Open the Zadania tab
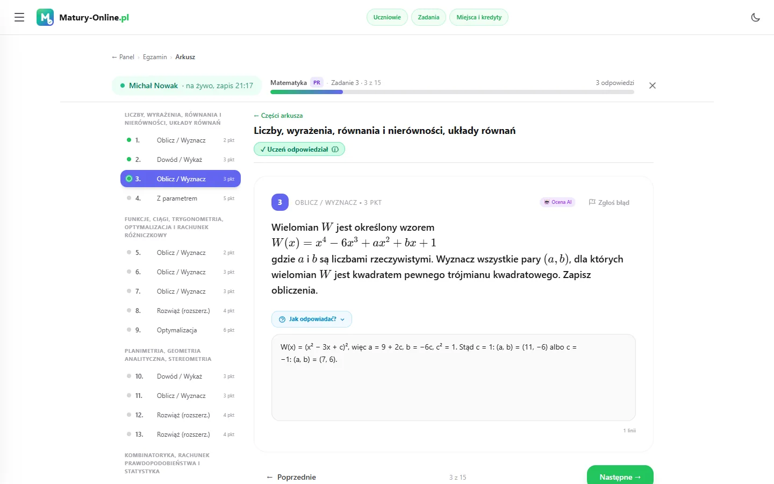This screenshot has width=774, height=484. click(x=428, y=17)
